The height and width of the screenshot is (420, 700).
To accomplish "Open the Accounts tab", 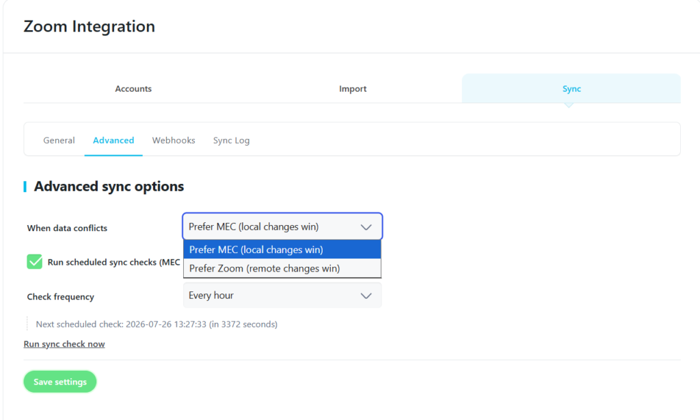I will pos(133,88).
